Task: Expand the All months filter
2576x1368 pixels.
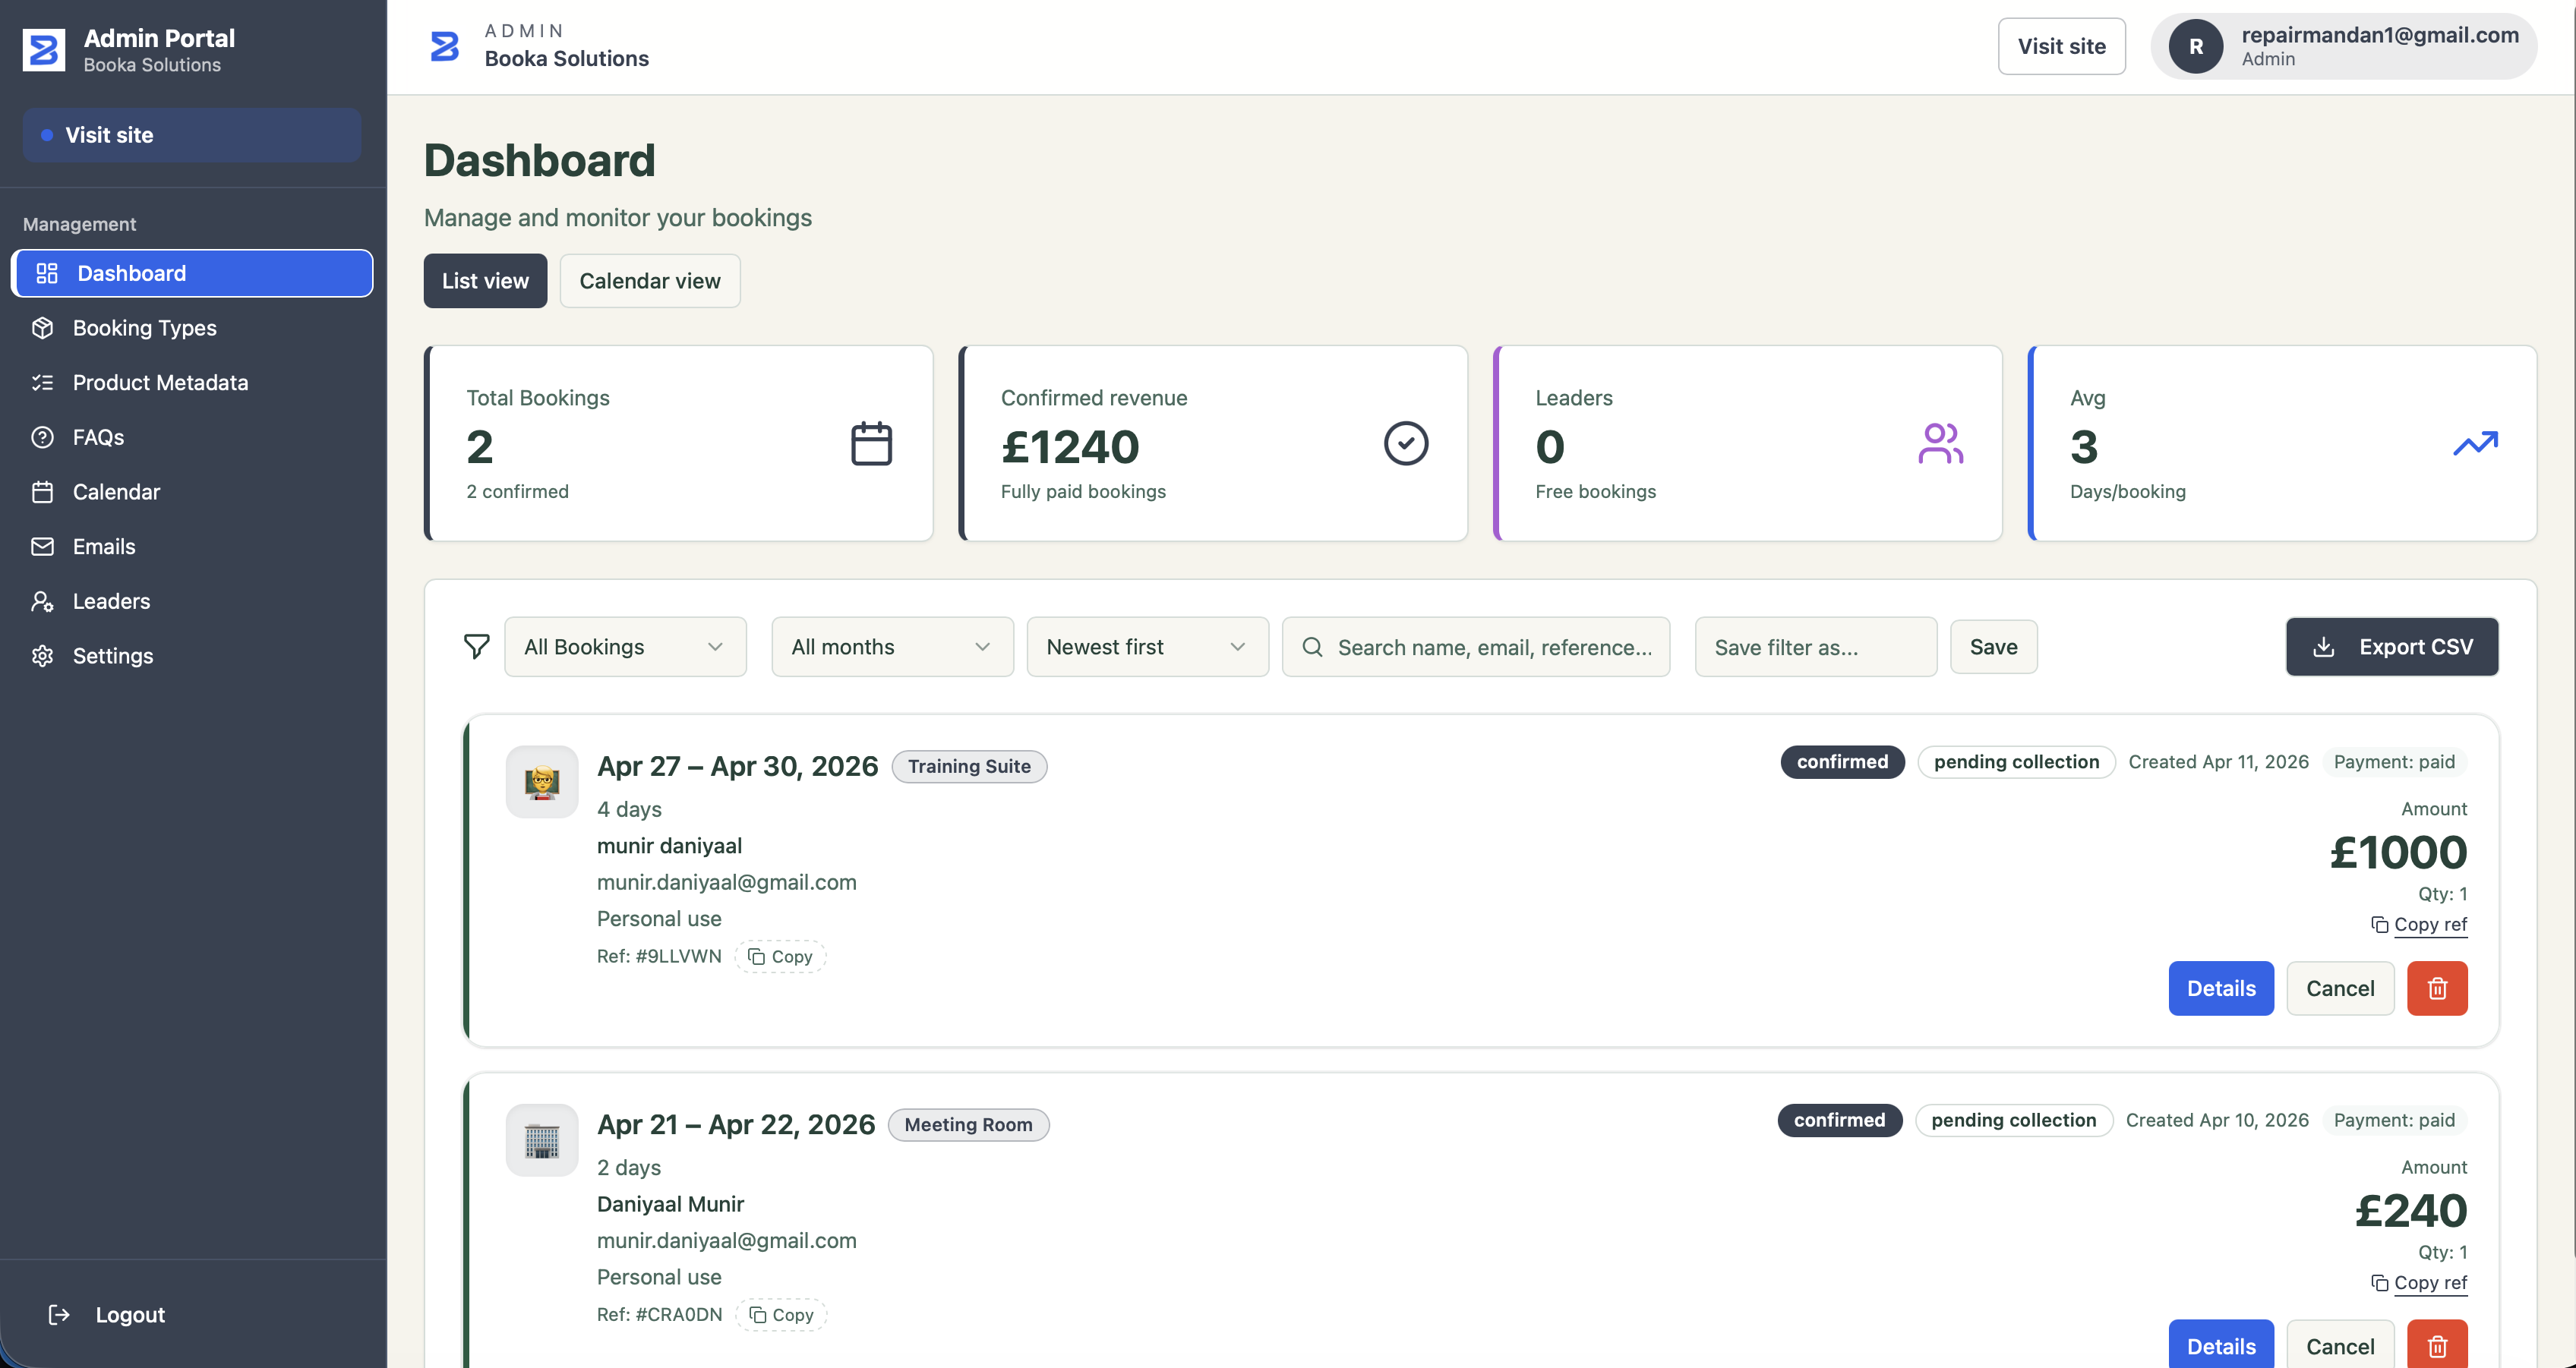Action: [891, 646]
